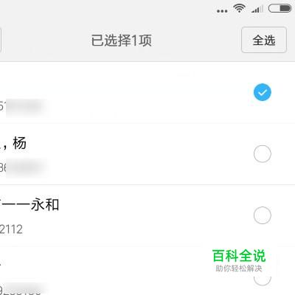Click the cut-off button at header left

click(1, 40)
